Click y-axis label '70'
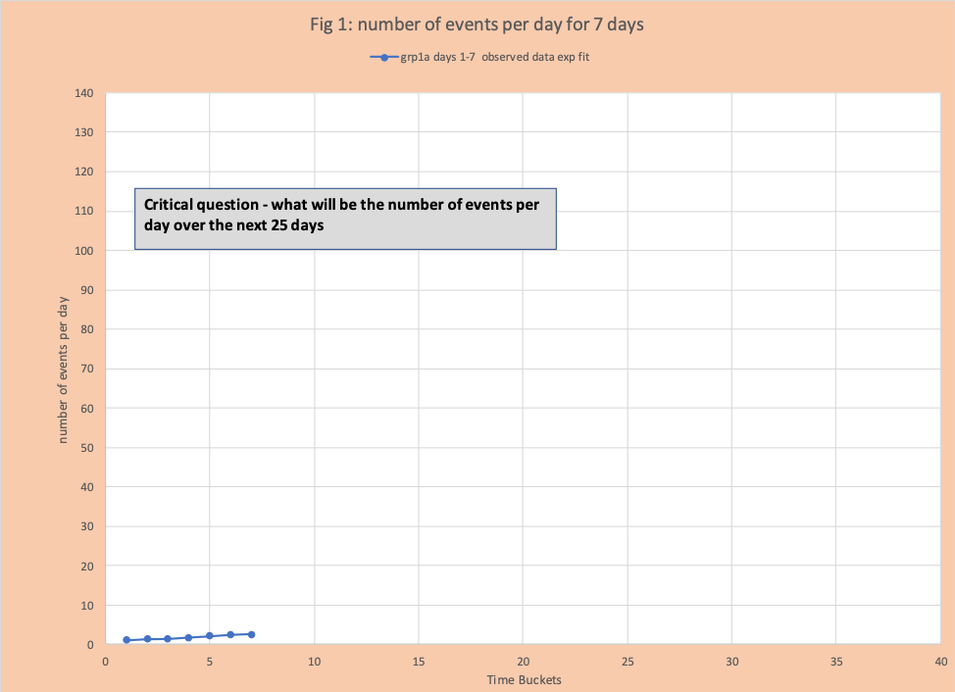955x692 pixels. (87, 369)
